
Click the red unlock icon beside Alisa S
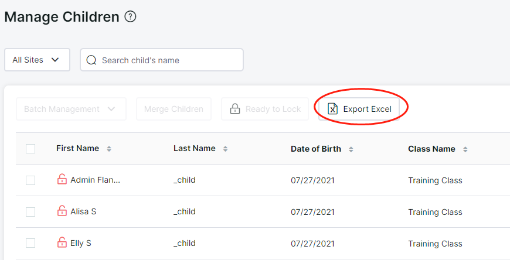click(62, 211)
